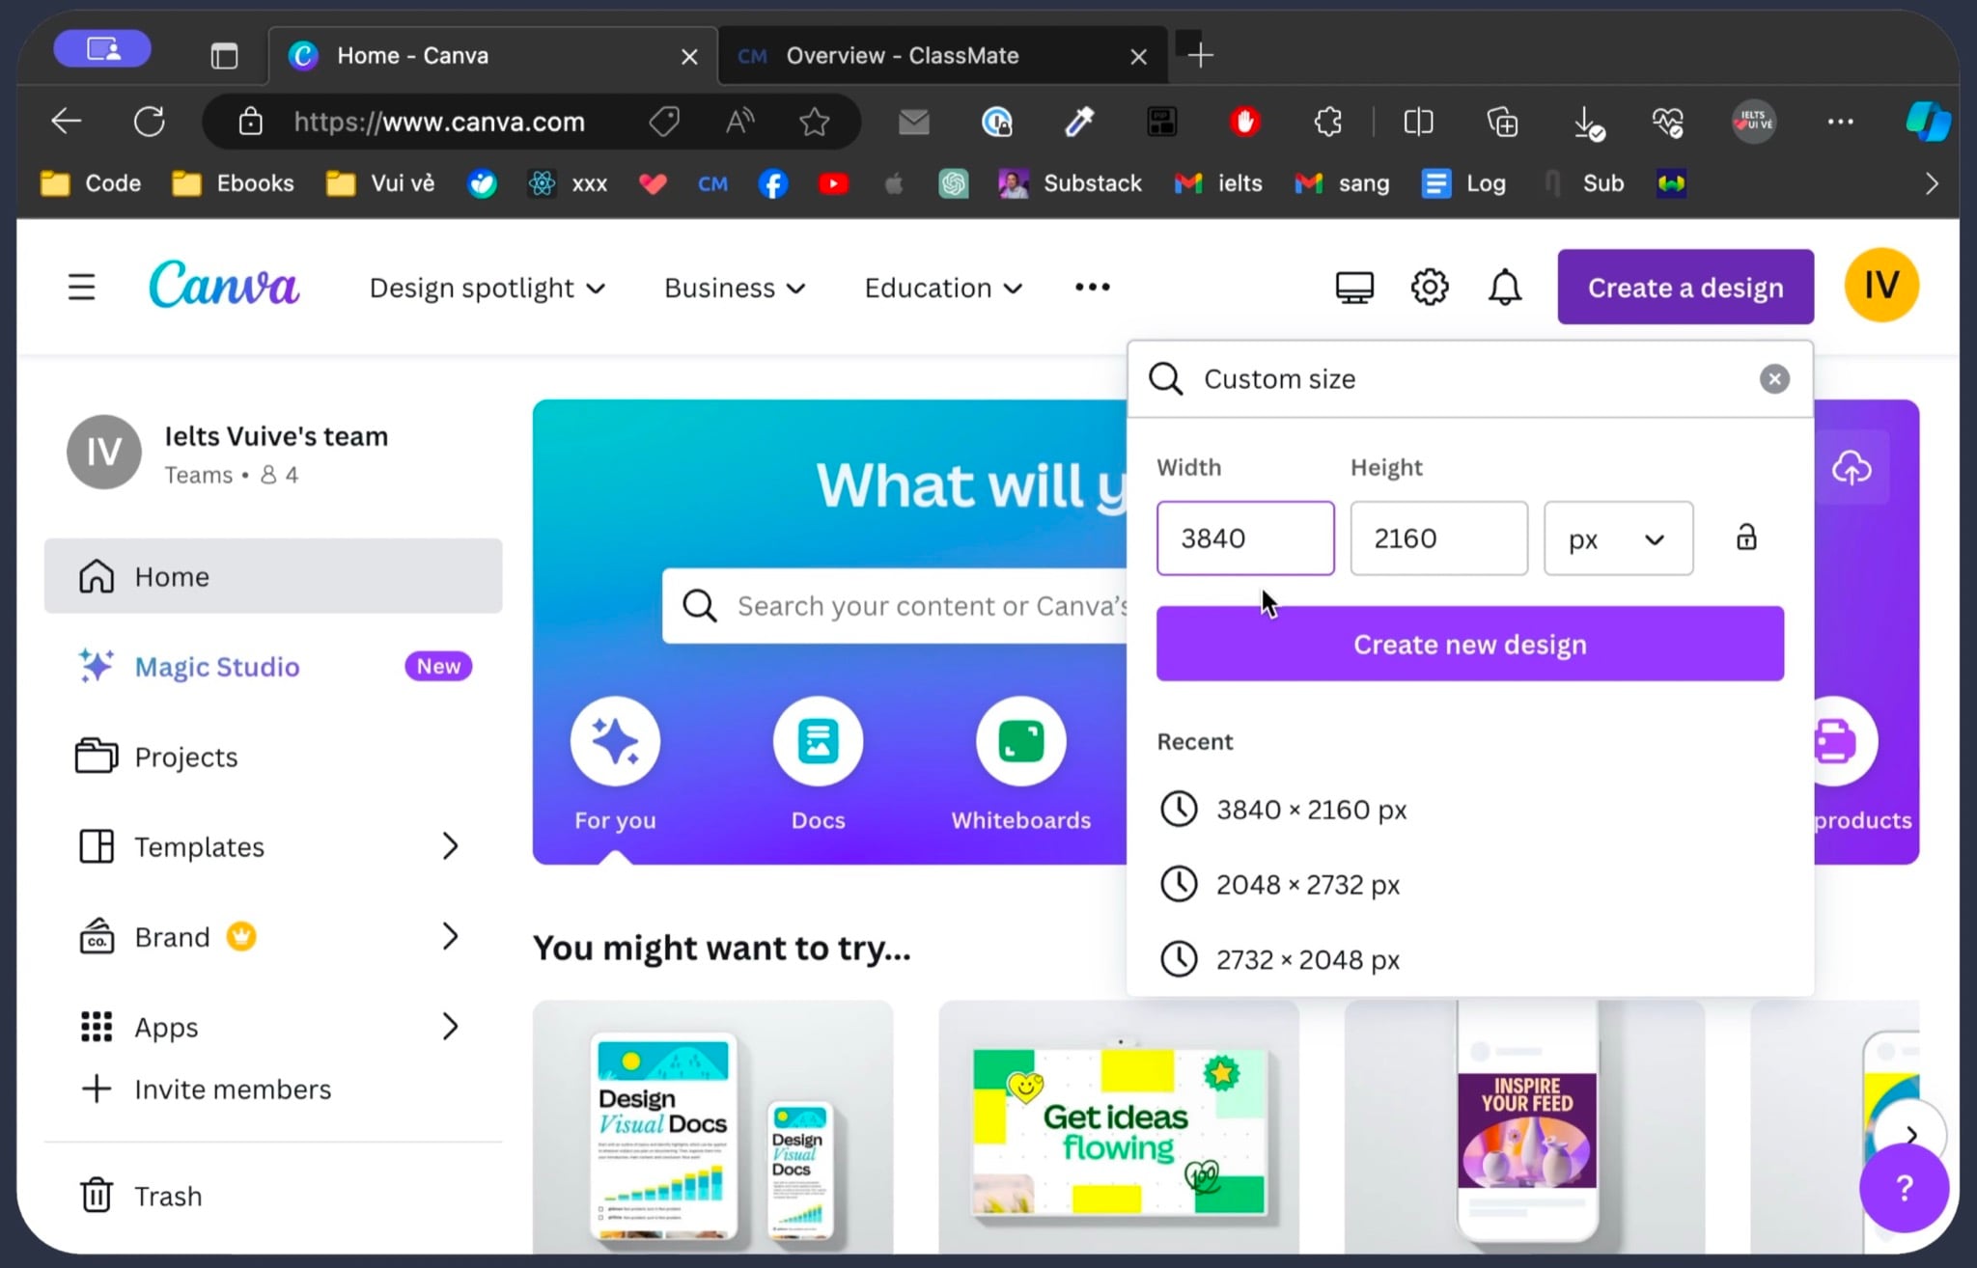
Task: Open the notifications bell
Action: [x=1504, y=288]
